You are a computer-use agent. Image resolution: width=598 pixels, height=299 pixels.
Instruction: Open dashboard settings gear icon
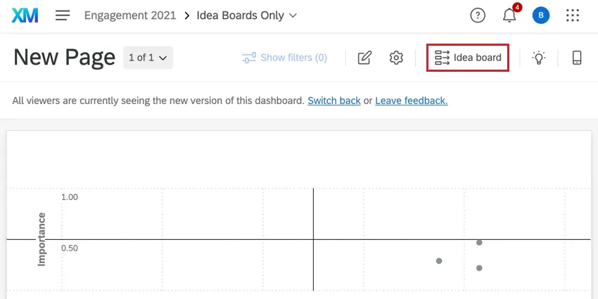396,58
